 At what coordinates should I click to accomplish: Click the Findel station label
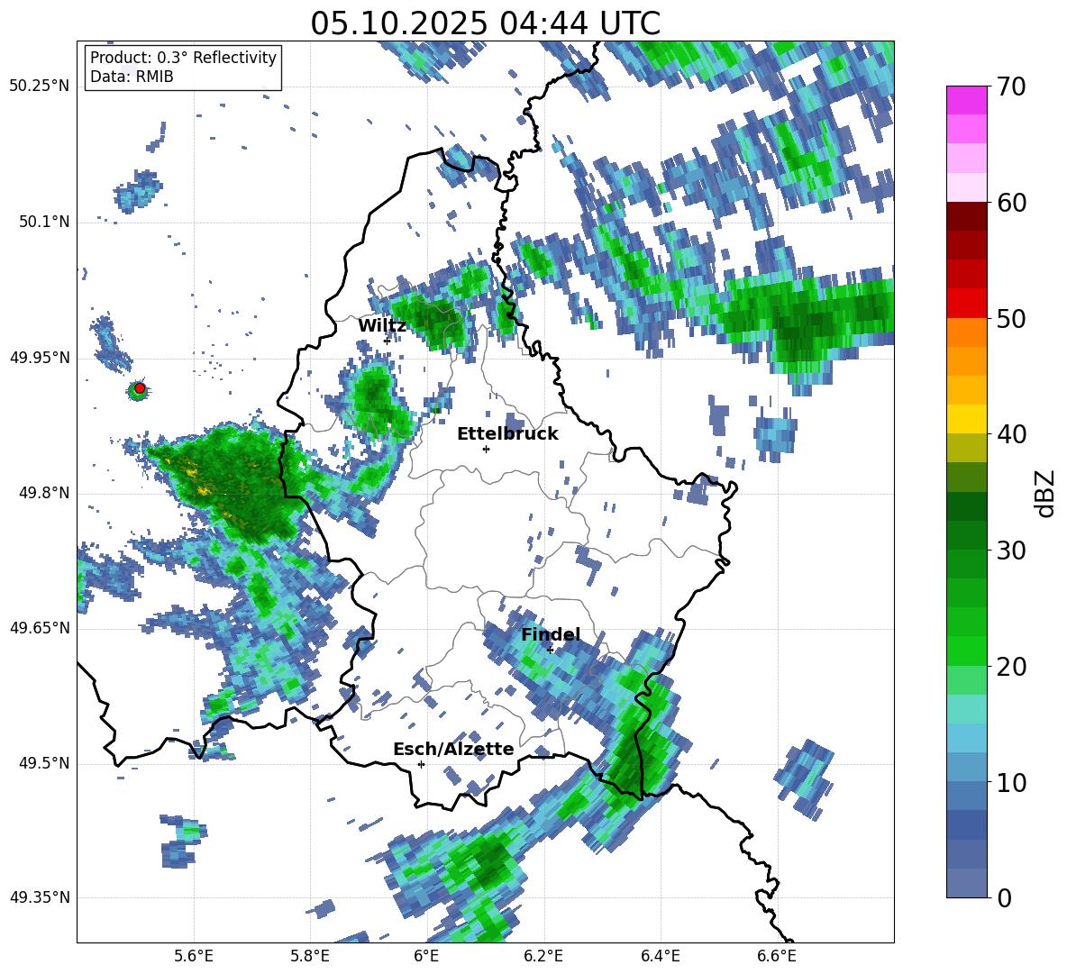click(551, 634)
